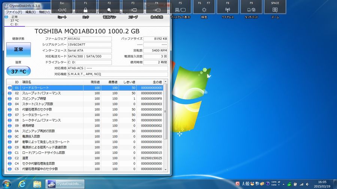This screenshot has height=189, width=337.
Task: Sort by 現在値 column header
Action: pos(92,82)
